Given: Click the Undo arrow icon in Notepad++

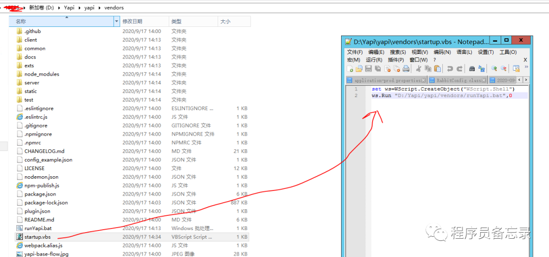Looking at the screenshot, I should pos(450,69).
